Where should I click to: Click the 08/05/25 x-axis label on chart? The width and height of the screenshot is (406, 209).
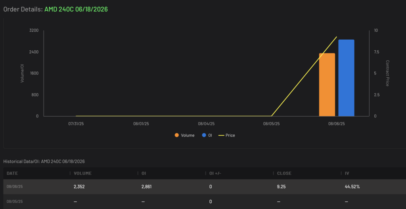[x=271, y=124]
